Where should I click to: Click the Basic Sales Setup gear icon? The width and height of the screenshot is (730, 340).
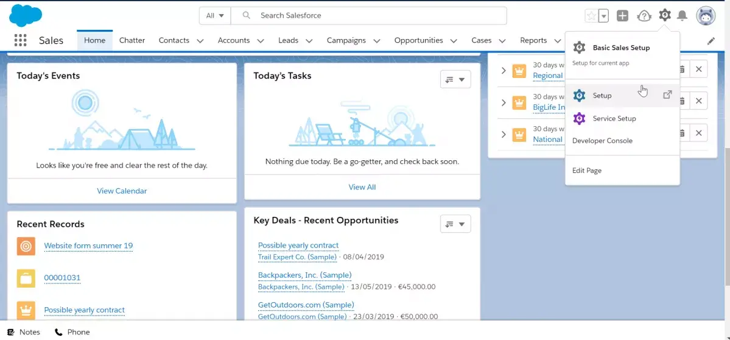coord(579,48)
